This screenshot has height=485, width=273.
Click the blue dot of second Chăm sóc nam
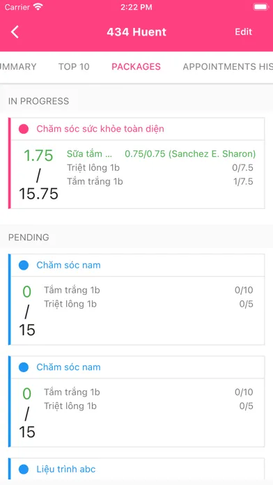coord(24,367)
